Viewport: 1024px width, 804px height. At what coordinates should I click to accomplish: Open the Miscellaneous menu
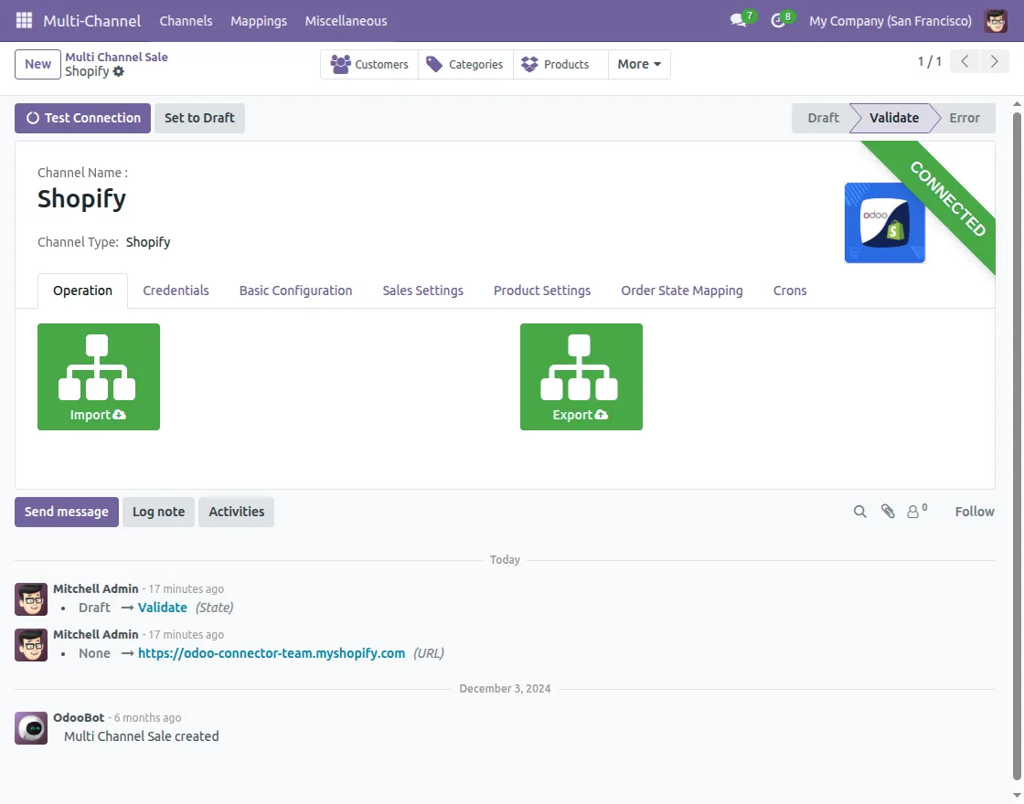pos(347,21)
